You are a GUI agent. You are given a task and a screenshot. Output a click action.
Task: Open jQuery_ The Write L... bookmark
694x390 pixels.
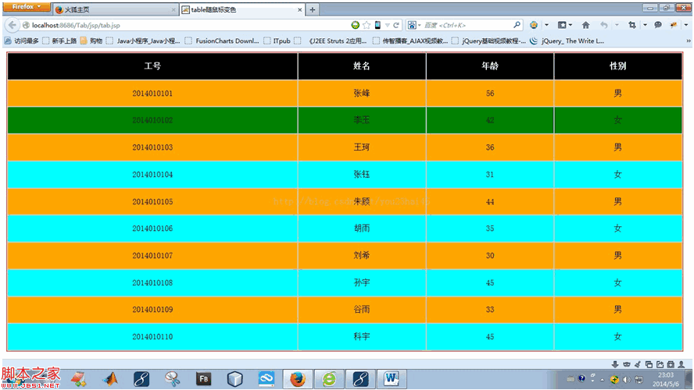pos(567,41)
